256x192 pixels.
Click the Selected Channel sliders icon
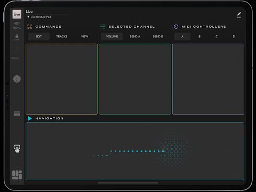pos(103,27)
